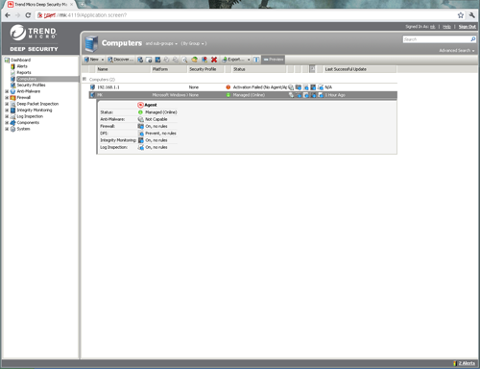Click the columns icon left of Preview
Viewport: 480px width, 369px height.
[x=256, y=60]
